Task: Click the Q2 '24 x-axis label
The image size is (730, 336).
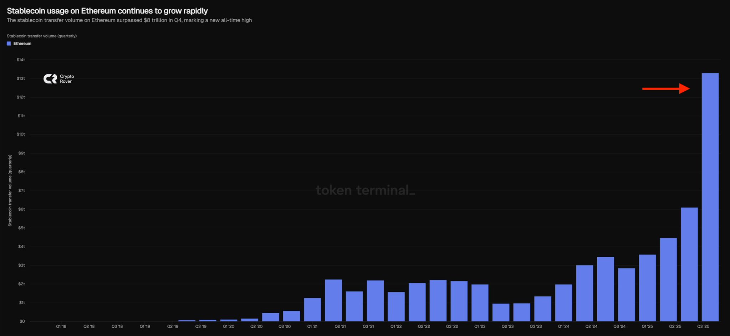Action: pos(591,326)
